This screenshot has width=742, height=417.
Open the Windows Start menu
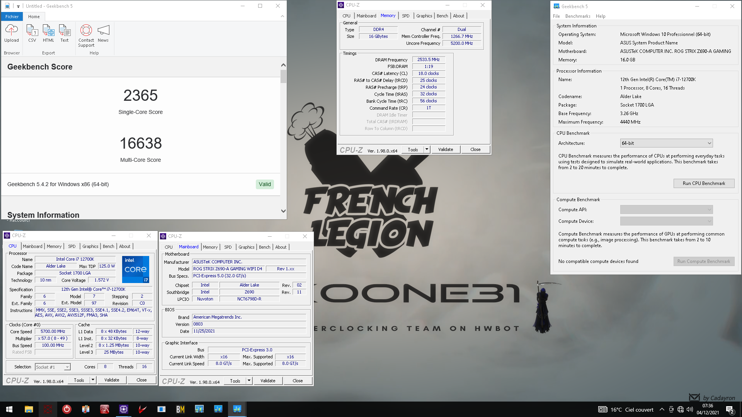9,409
